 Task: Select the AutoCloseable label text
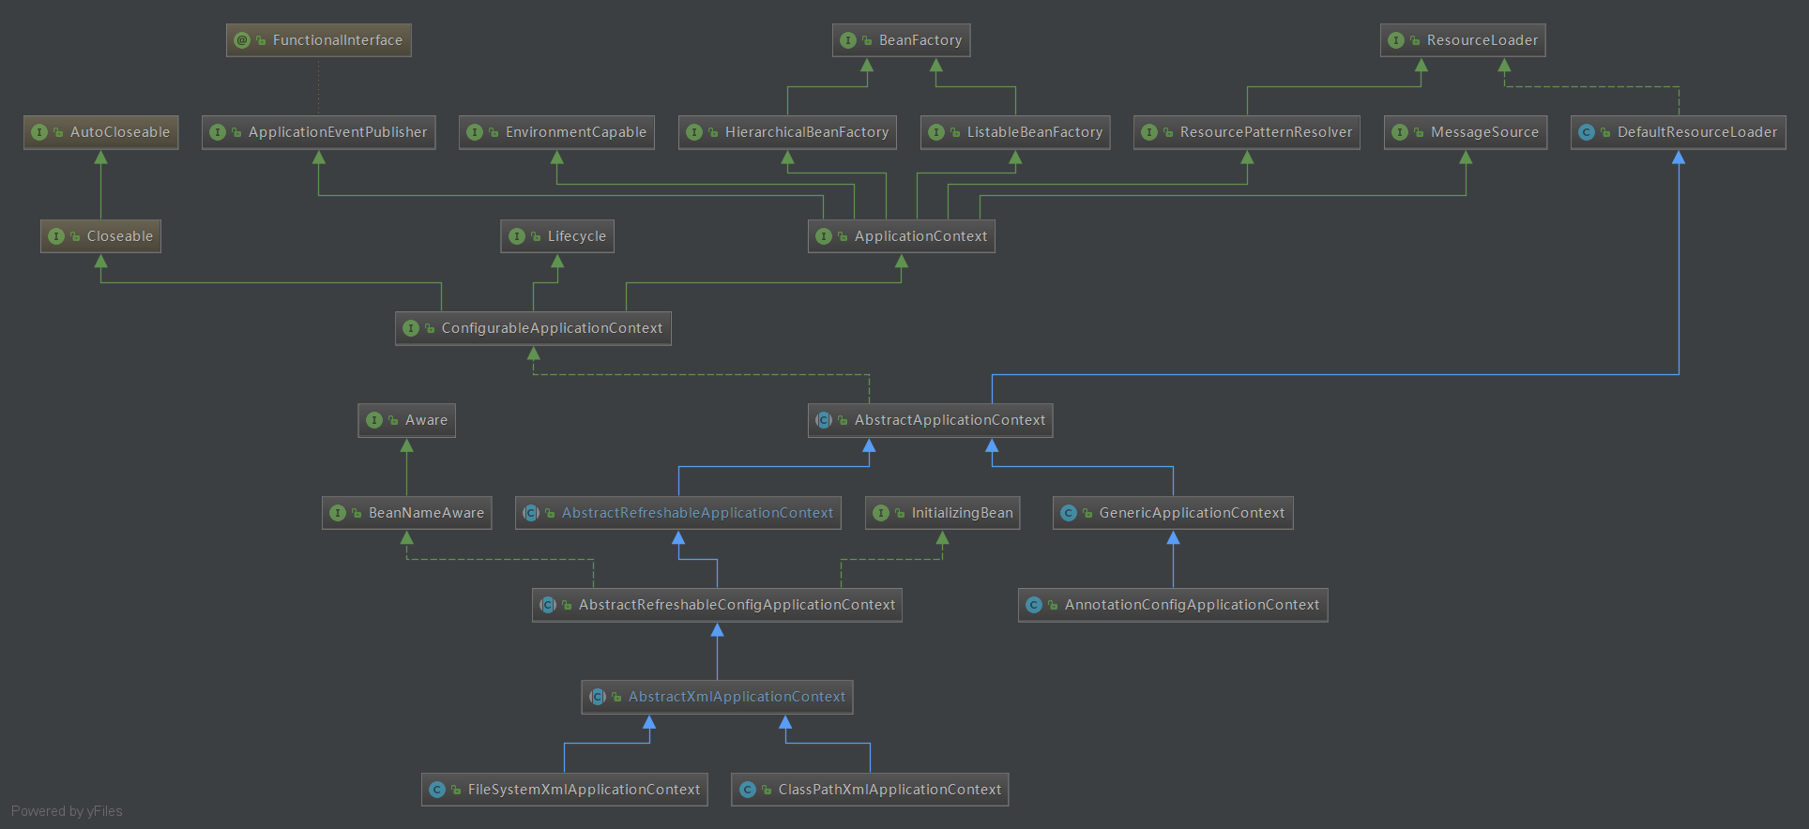pyautogui.click(x=120, y=132)
